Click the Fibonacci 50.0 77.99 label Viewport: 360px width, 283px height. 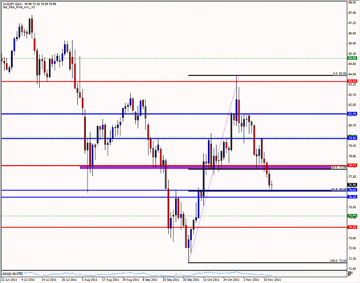coord(339,167)
